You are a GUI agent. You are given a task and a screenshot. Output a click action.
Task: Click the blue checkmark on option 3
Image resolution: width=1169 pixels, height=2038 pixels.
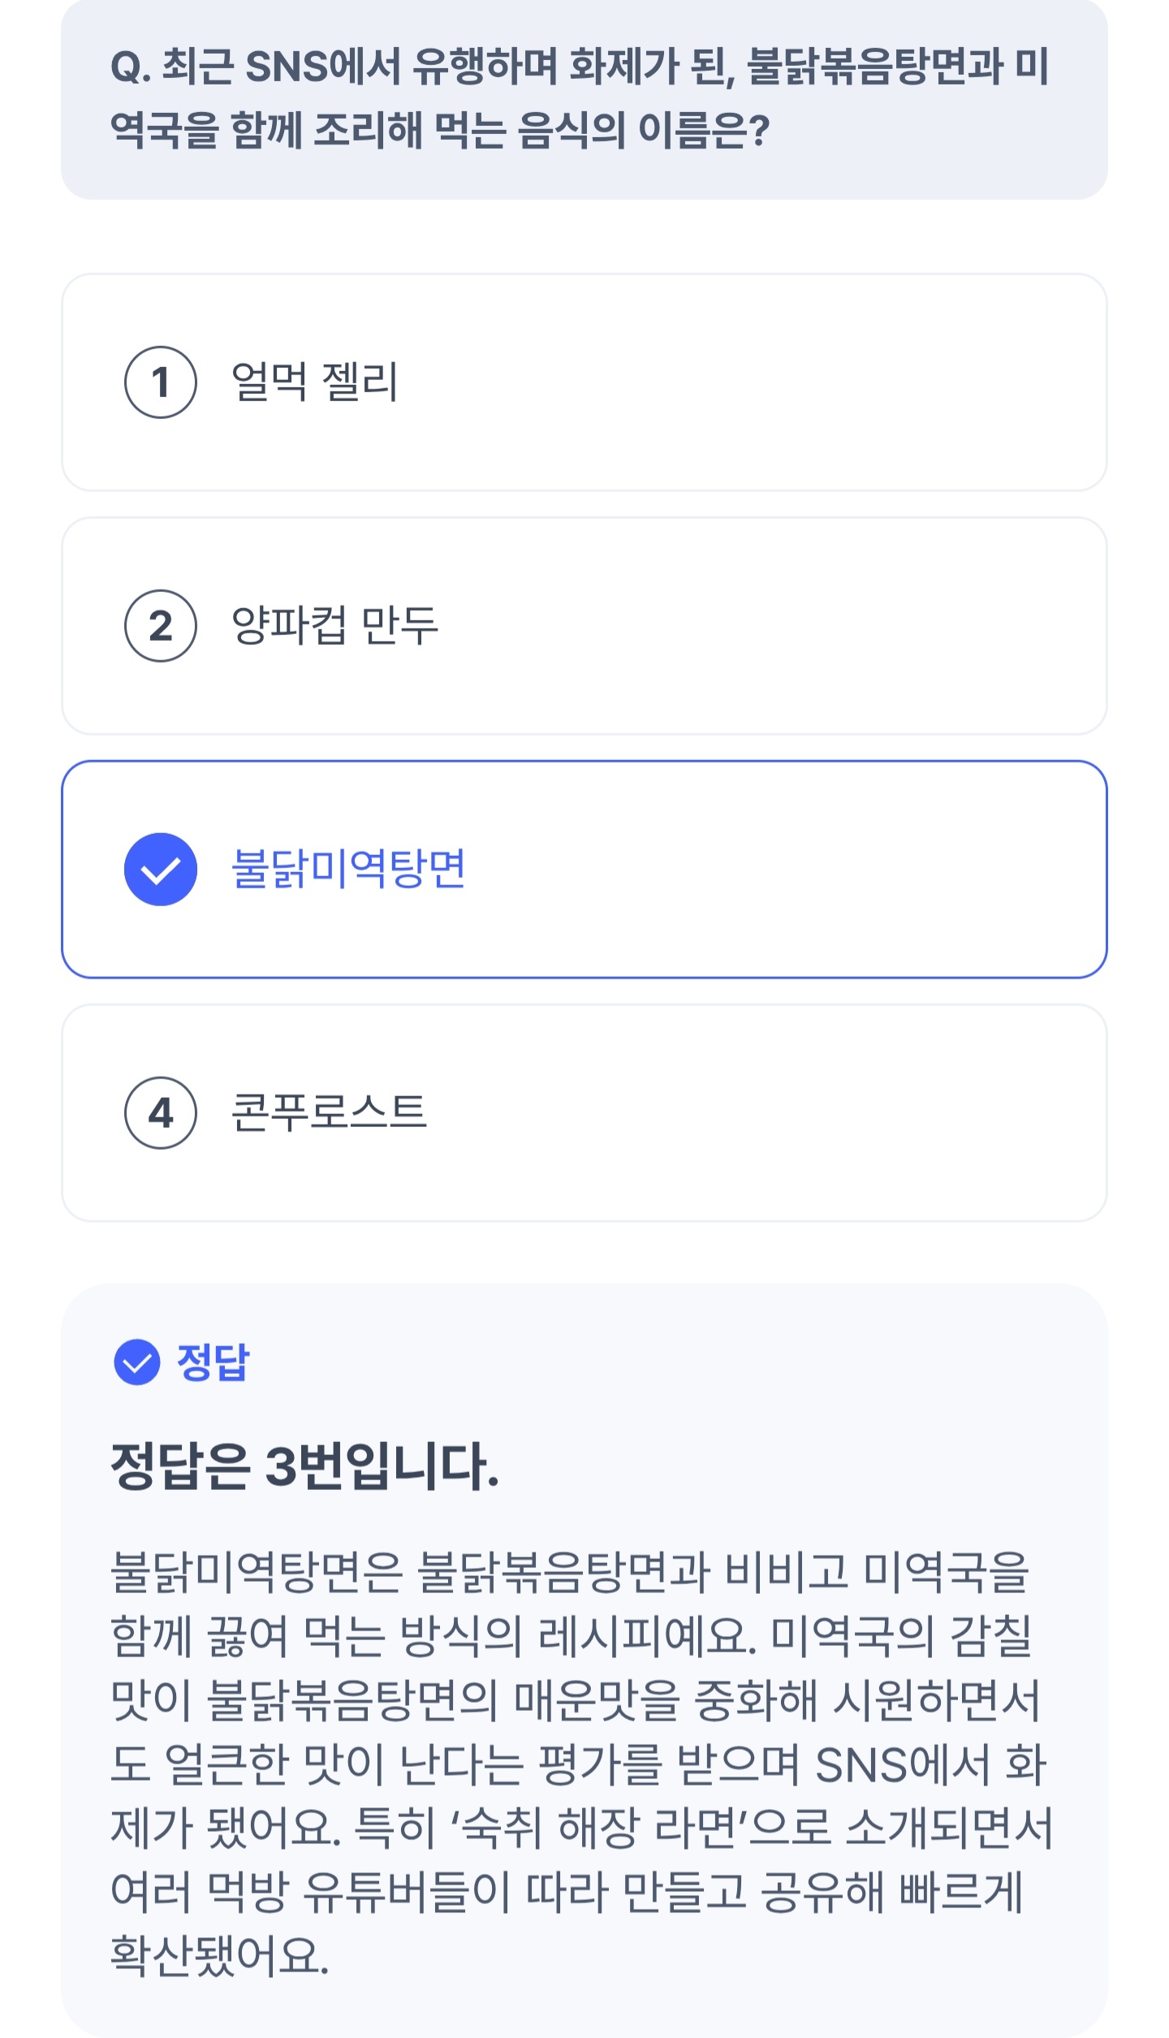pyautogui.click(x=160, y=870)
